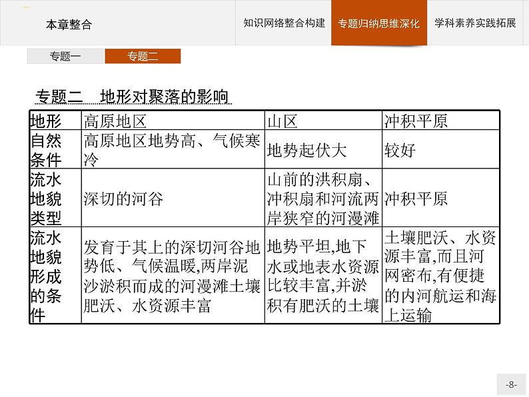Switch to the 学科素养实践拓展 tab
This screenshot has width=529, height=397.
click(x=475, y=23)
